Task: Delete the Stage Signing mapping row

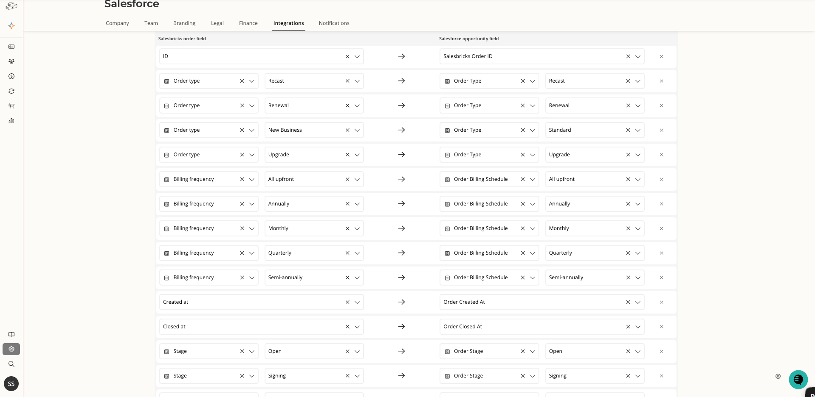Action: pos(661,376)
